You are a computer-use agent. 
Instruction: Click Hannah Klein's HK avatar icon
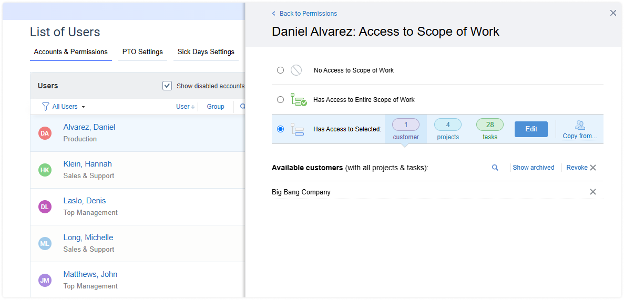pos(45,170)
